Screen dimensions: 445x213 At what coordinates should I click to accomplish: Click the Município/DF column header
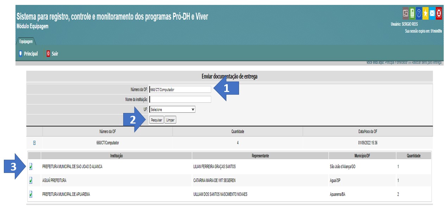click(363, 156)
